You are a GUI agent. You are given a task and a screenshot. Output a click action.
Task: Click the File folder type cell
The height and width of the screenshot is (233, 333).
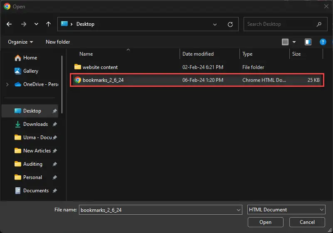[253, 67]
